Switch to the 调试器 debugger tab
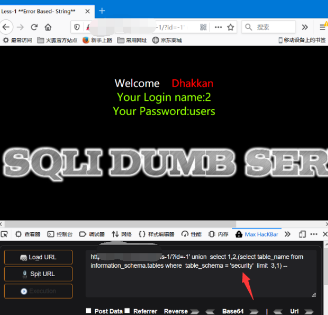328x315 pixels. tap(92, 234)
